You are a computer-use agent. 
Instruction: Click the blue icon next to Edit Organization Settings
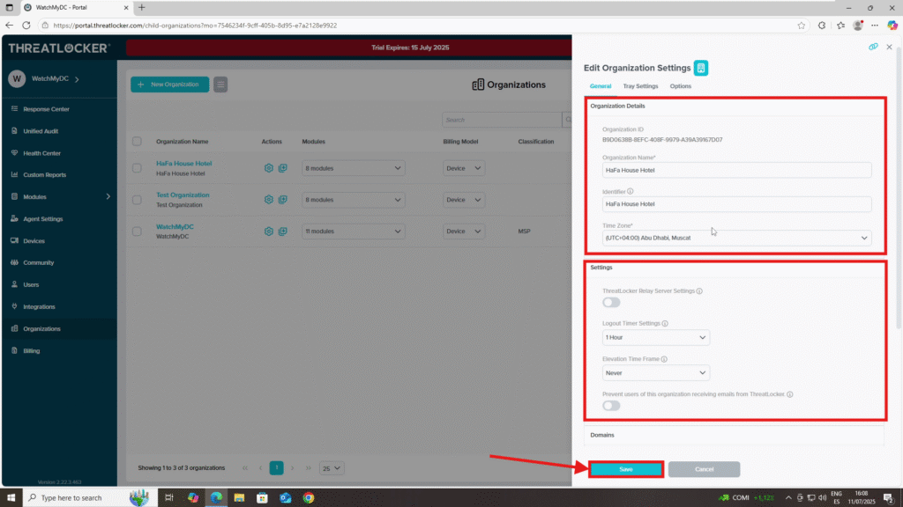(x=701, y=68)
